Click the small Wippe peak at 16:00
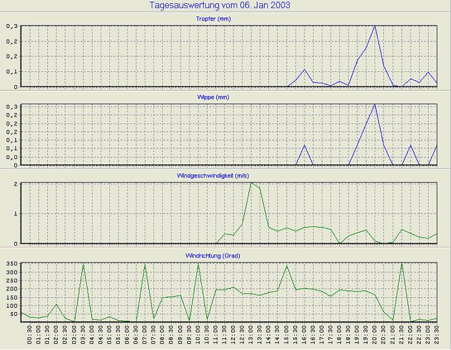This screenshot has height=350, width=451. (x=304, y=145)
